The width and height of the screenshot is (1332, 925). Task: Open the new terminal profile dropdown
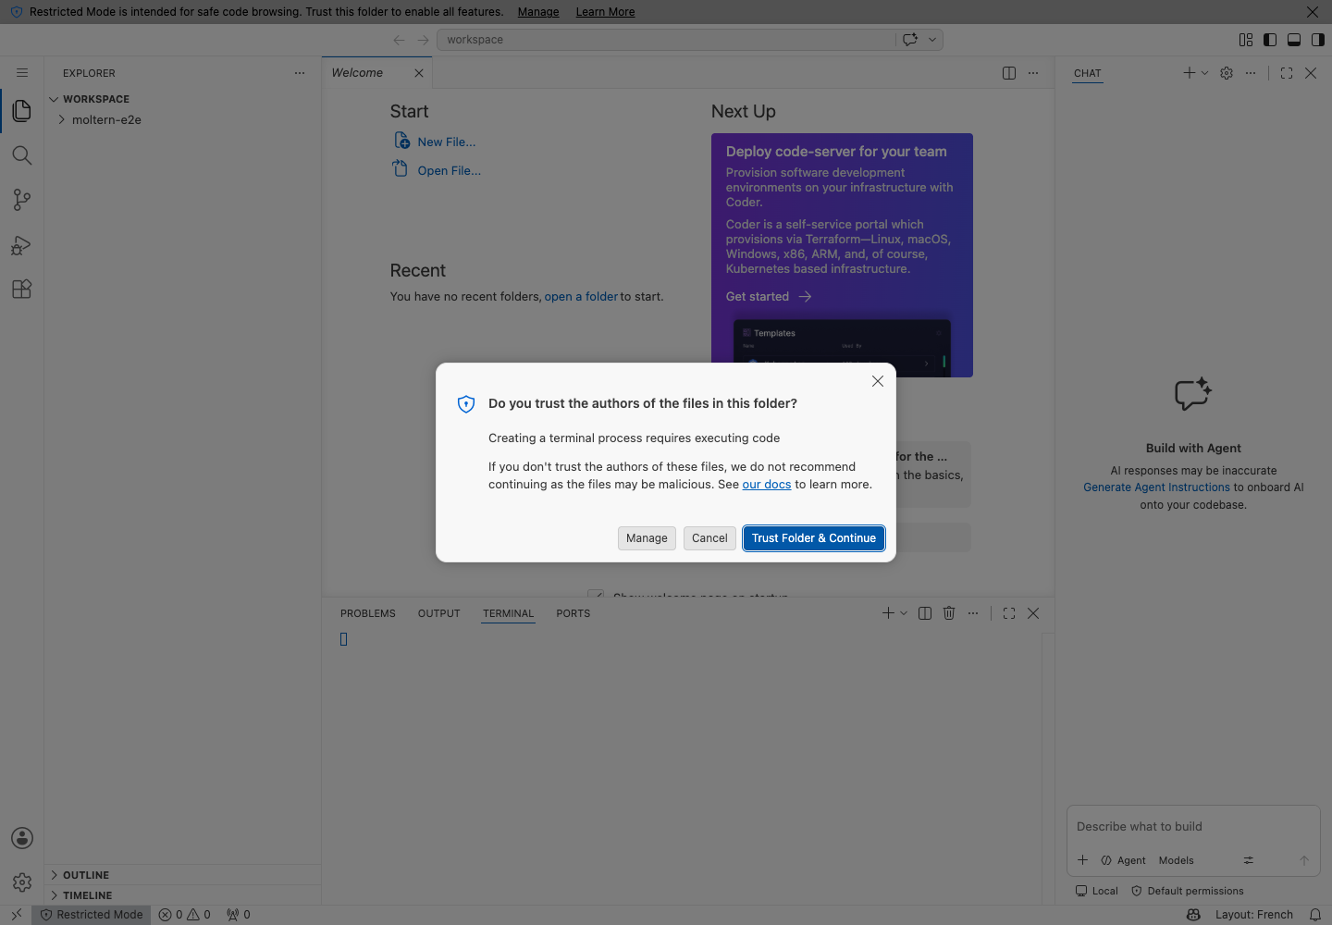904,613
